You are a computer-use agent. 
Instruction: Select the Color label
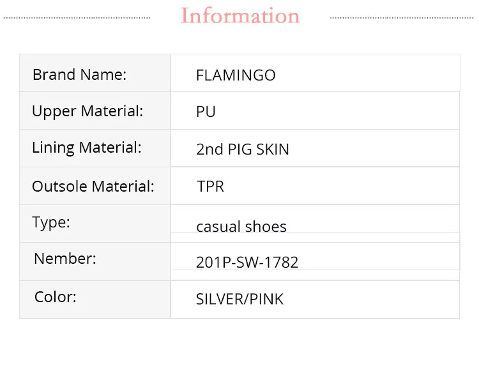click(55, 297)
